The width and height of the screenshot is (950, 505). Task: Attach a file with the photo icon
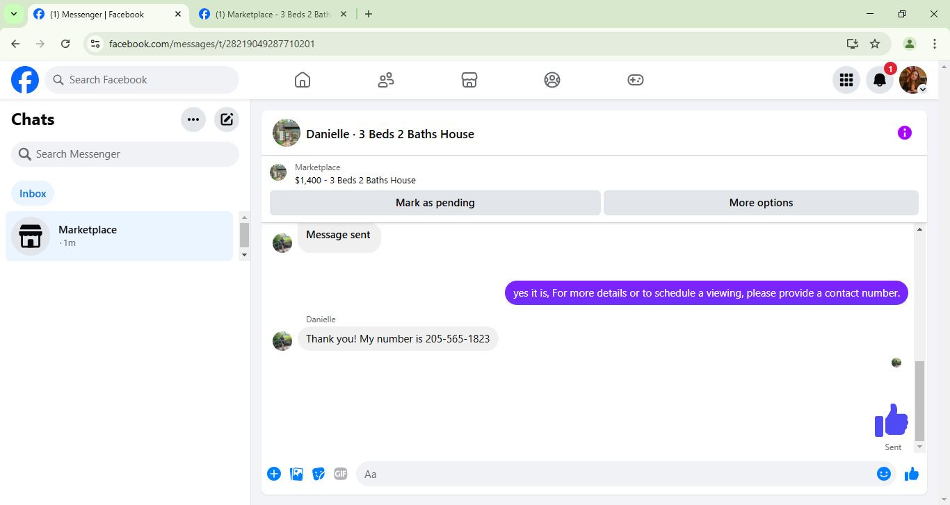296,474
